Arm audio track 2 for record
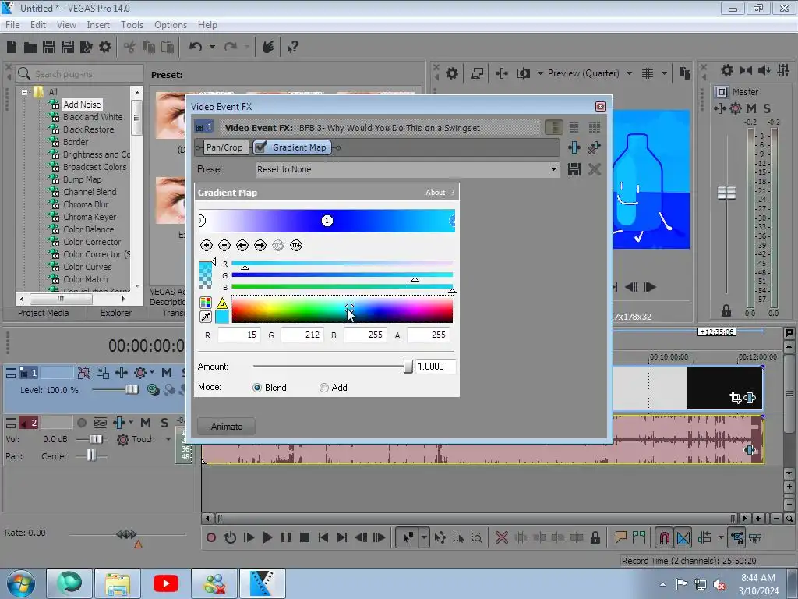This screenshot has width=798, height=599. coord(81,423)
